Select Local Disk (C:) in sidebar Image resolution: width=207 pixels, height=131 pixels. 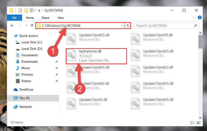32,42
